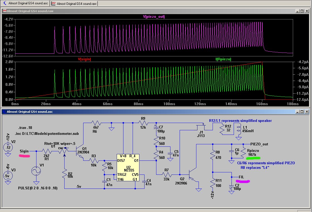Click the 100ms mark on time axis
The width and height of the screenshot is (312, 212).
tap(169, 104)
